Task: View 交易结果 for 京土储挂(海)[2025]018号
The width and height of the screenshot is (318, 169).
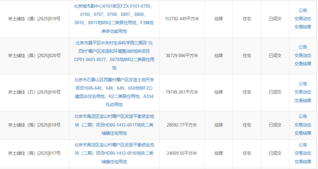Action: click(303, 133)
